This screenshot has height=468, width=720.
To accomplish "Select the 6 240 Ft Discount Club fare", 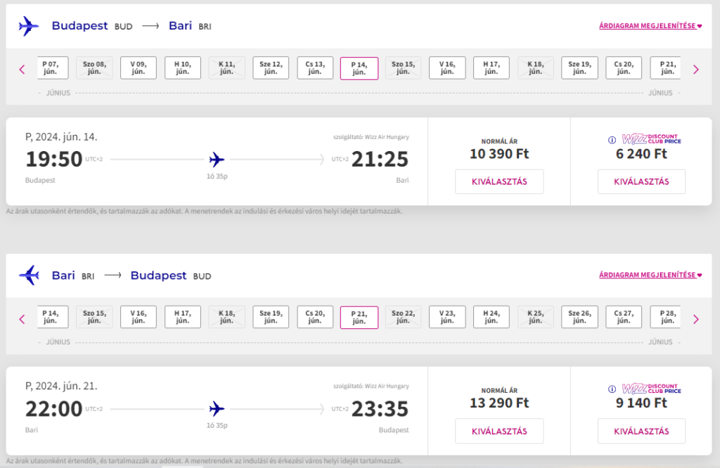I will pos(641,181).
